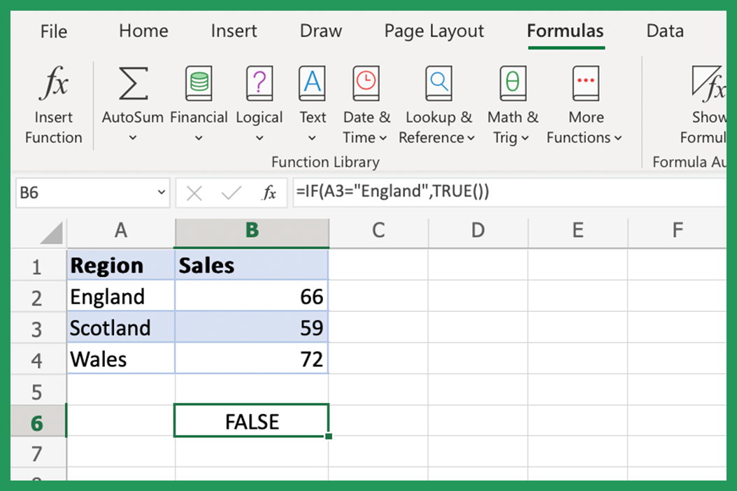The image size is (737, 491).
Task: Switch to the Data ribbon tab
Action: tap(664, 31)
